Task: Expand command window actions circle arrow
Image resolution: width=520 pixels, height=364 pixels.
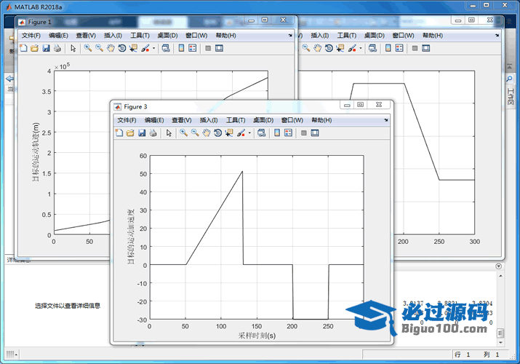Action: pos(498,266)
